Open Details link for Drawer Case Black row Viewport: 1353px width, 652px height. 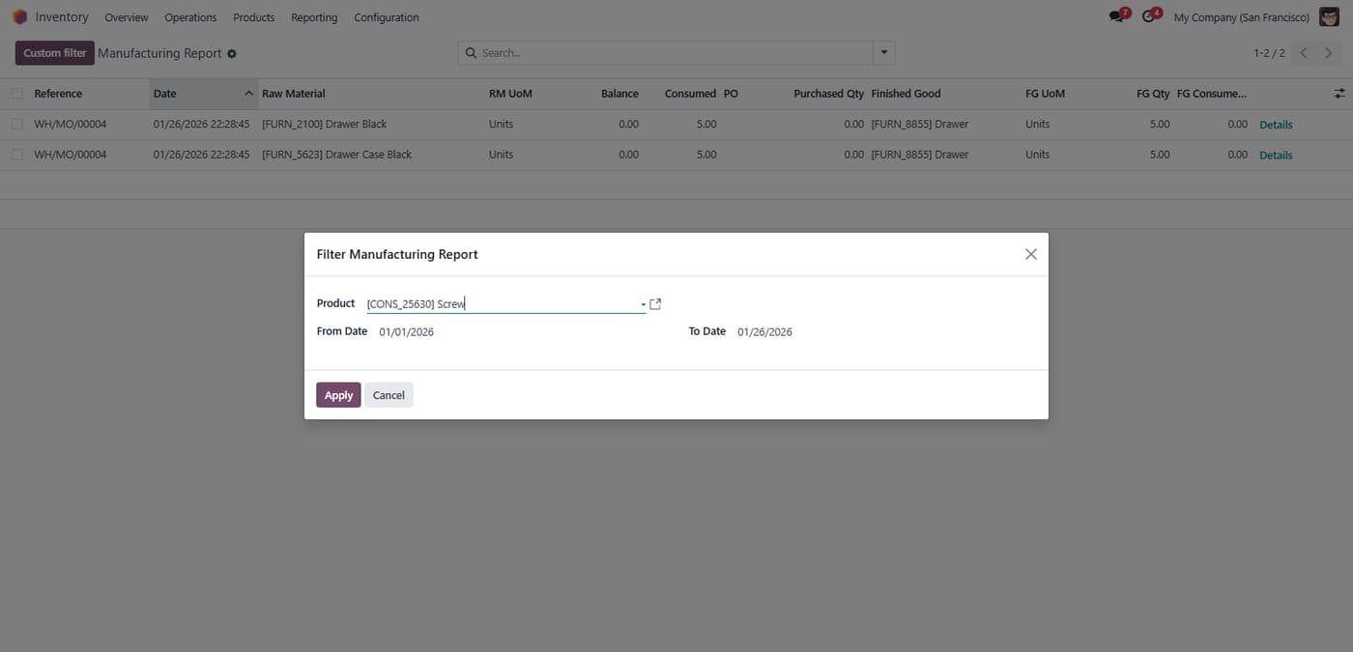click(1276, 155)
